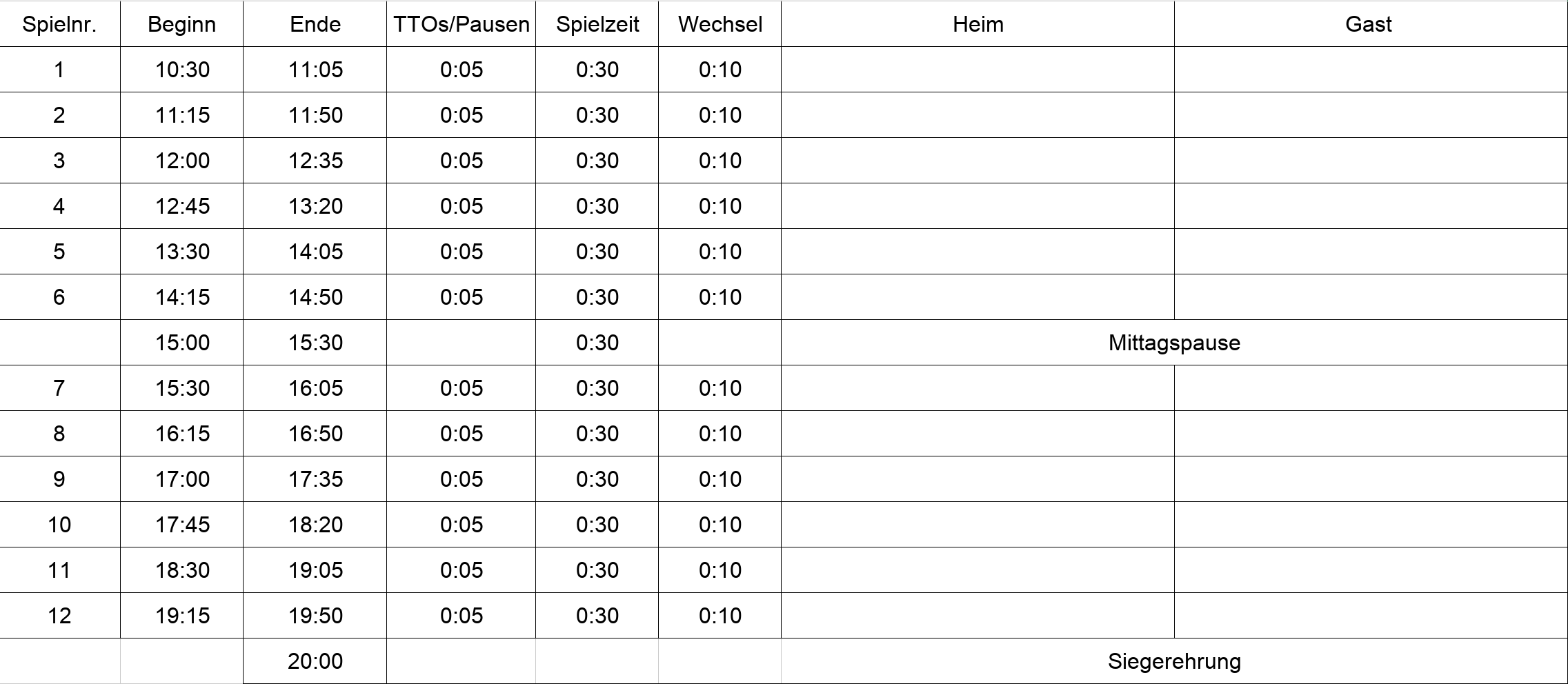This screenshot has height=684, width=1568.
Task: Click the Spielzeit cell in the Mittagspause row
Action: (x=597, y=343)
